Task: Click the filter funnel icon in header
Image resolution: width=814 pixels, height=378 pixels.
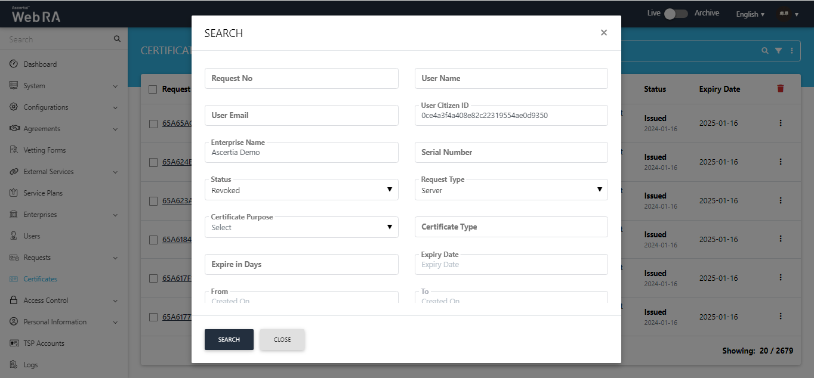Action: 778,51
